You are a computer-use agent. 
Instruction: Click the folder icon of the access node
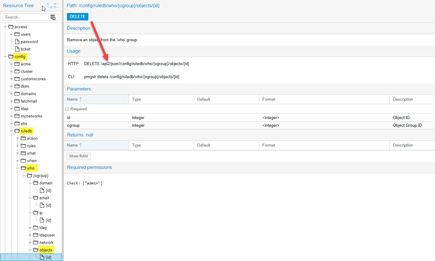(x=11, y=27)
